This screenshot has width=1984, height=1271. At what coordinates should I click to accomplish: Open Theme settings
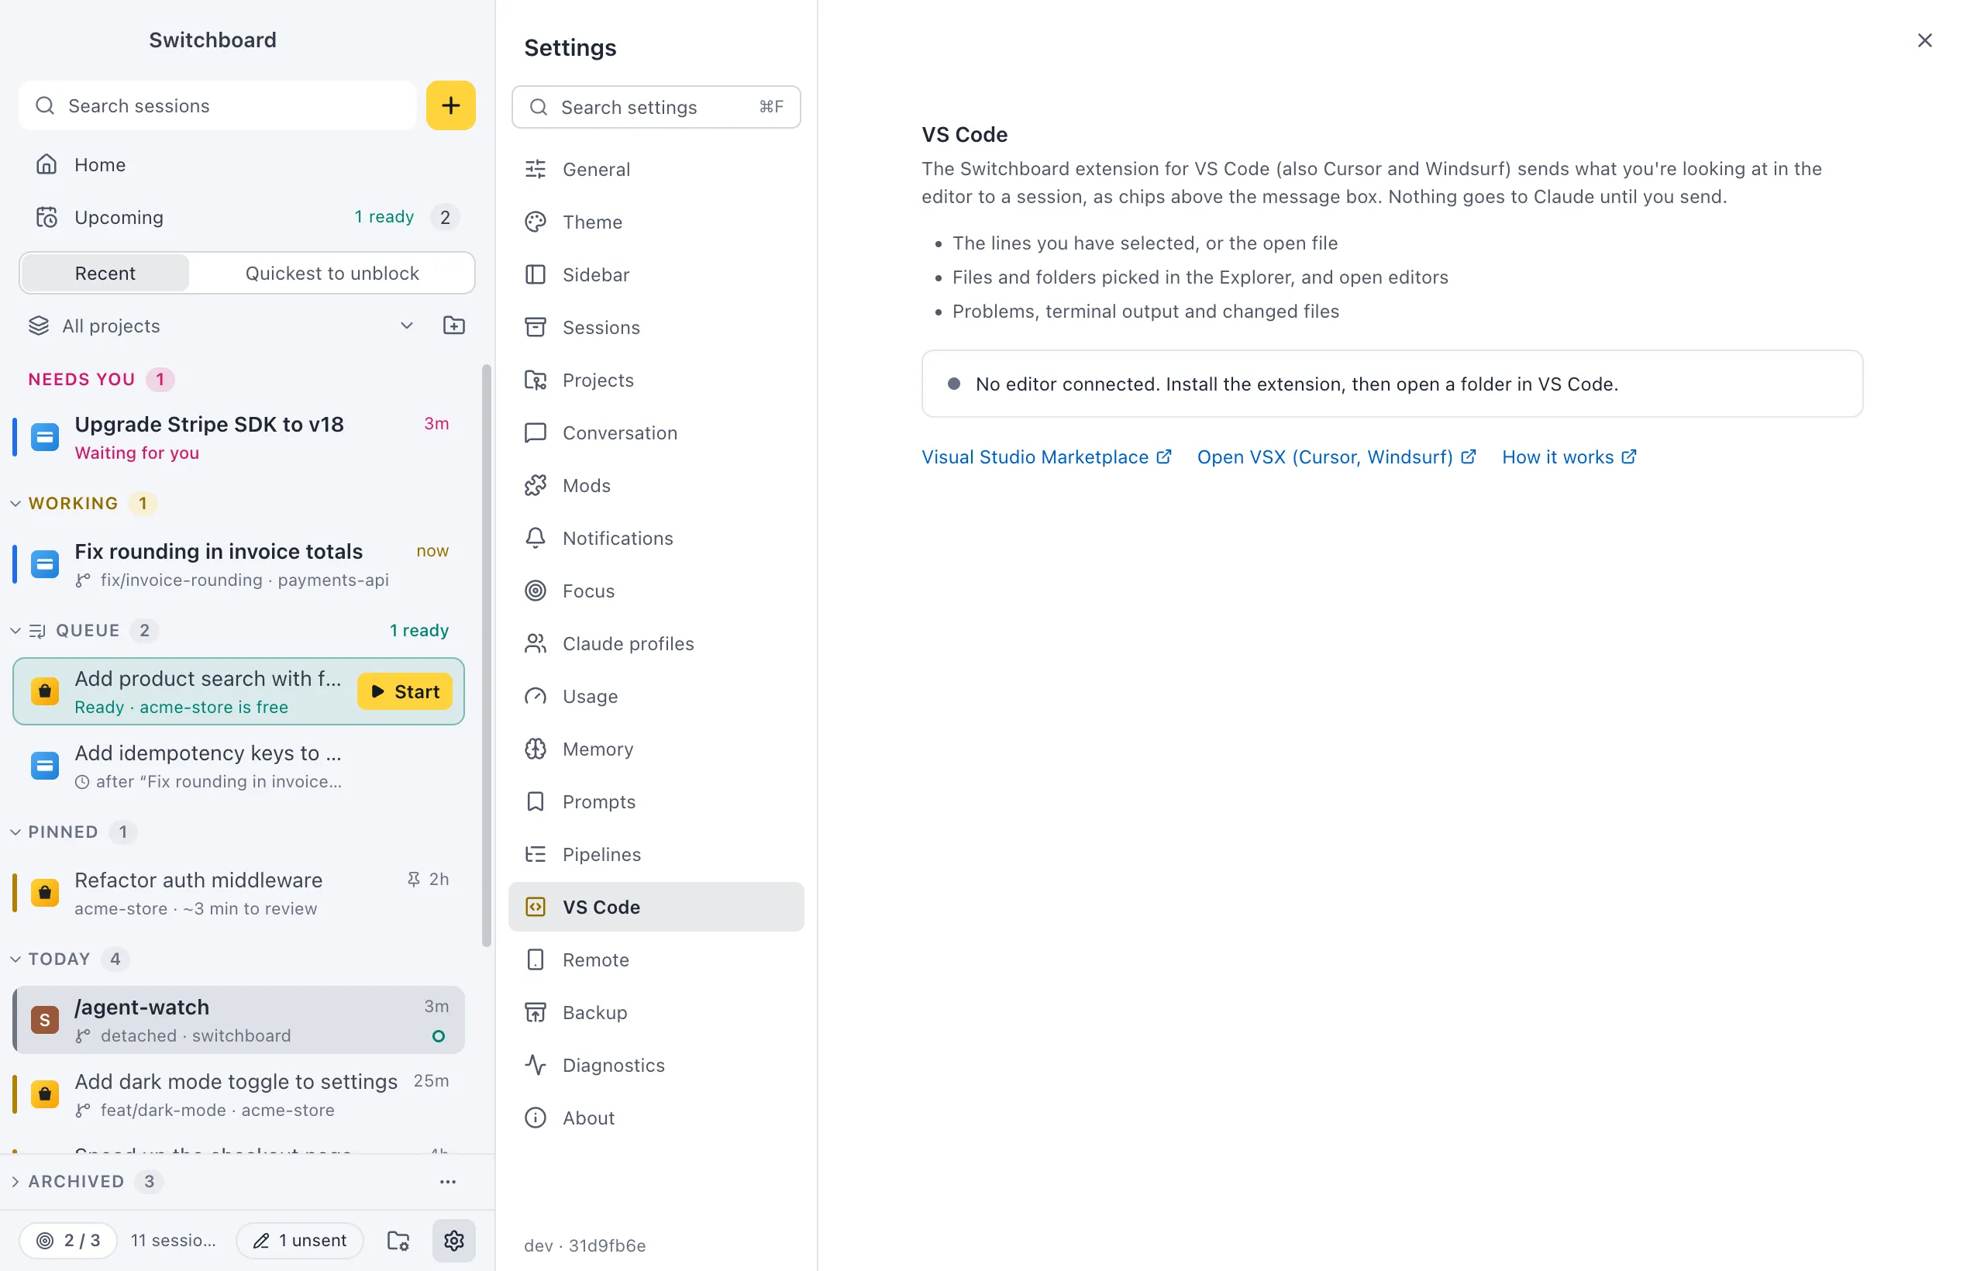coord(656,222)
